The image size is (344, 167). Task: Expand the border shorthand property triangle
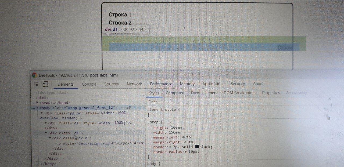point(171,147)
